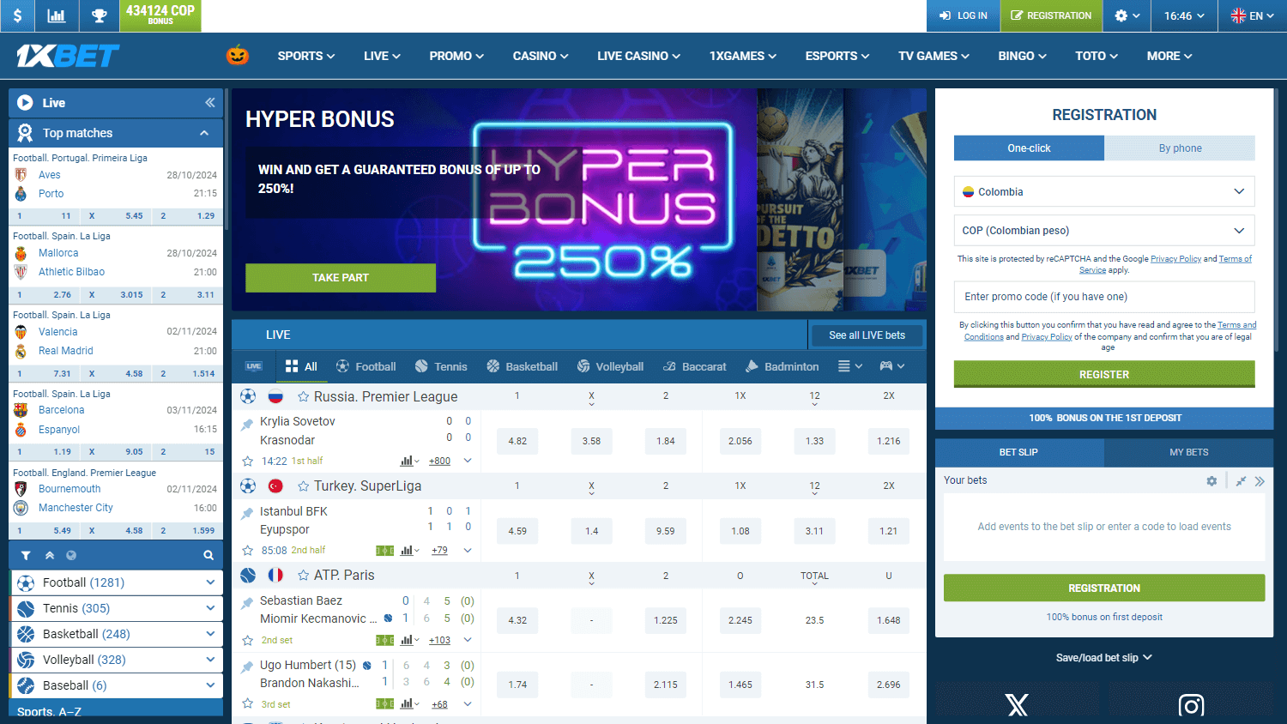Click TAKE PART on Hyper Bonus banner
Image resolution: width=1287 pixels, height=724 pixels.
point(341,278)
